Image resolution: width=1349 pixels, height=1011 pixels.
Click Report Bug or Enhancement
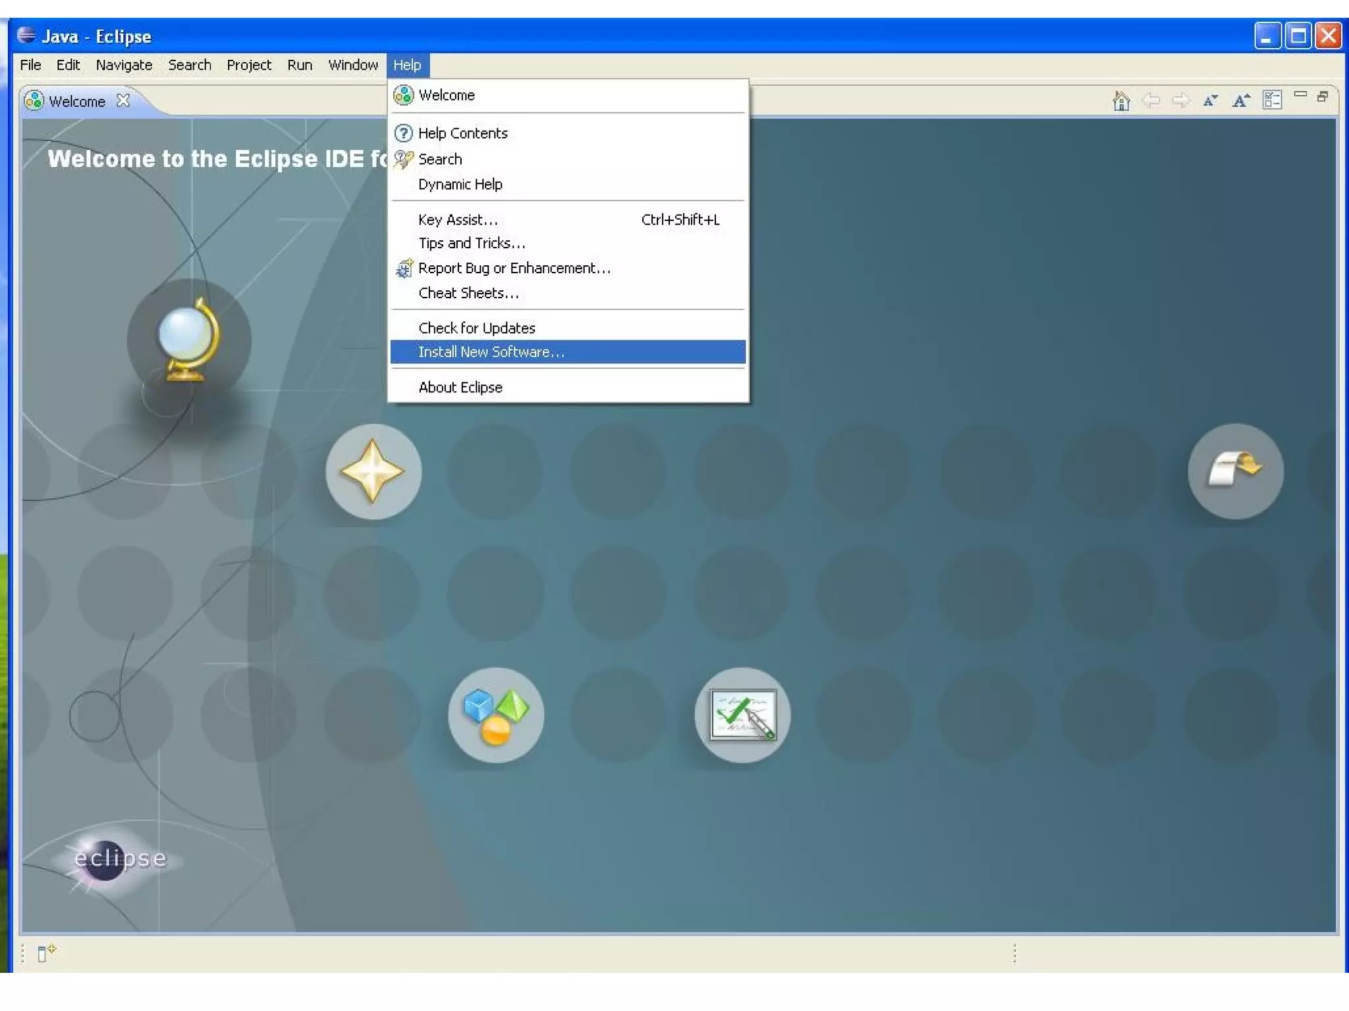(514, 269)
